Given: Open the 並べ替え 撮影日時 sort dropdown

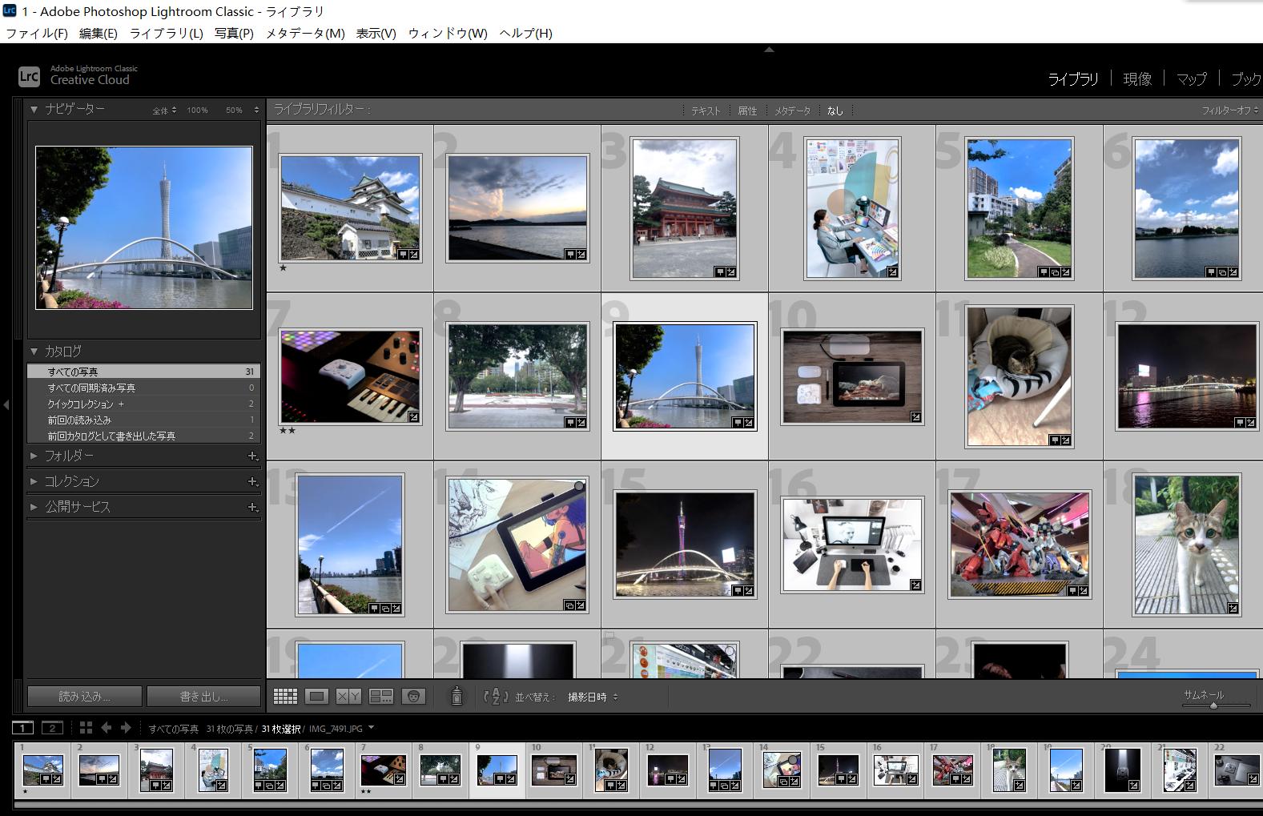Looking at the screenshot, I should pos(593,697).
